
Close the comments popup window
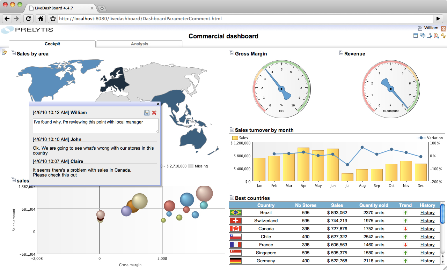tap(158, 104)
